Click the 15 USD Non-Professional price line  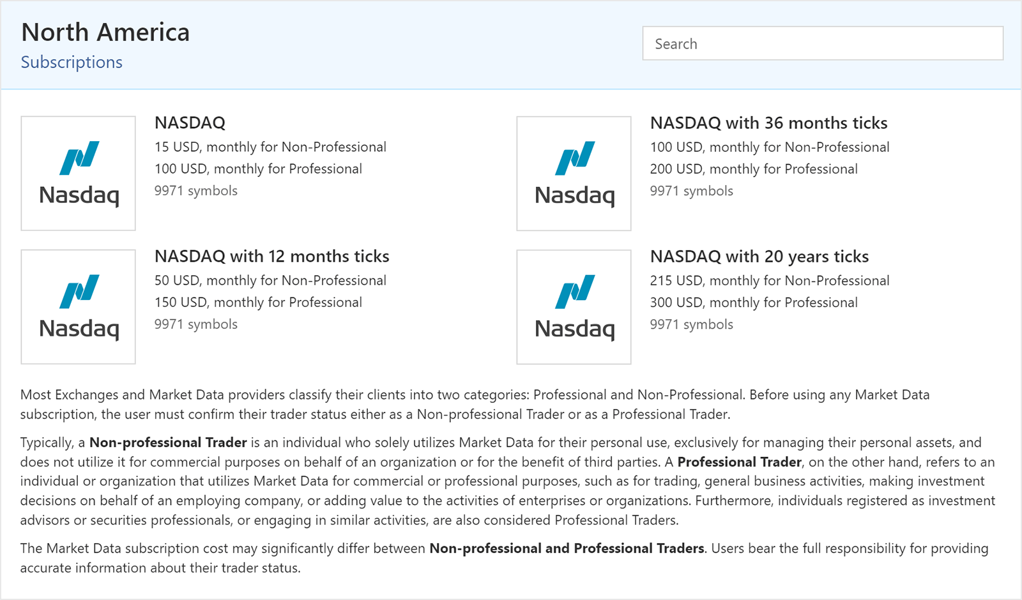pyautogui.click(x=270, y=147)
